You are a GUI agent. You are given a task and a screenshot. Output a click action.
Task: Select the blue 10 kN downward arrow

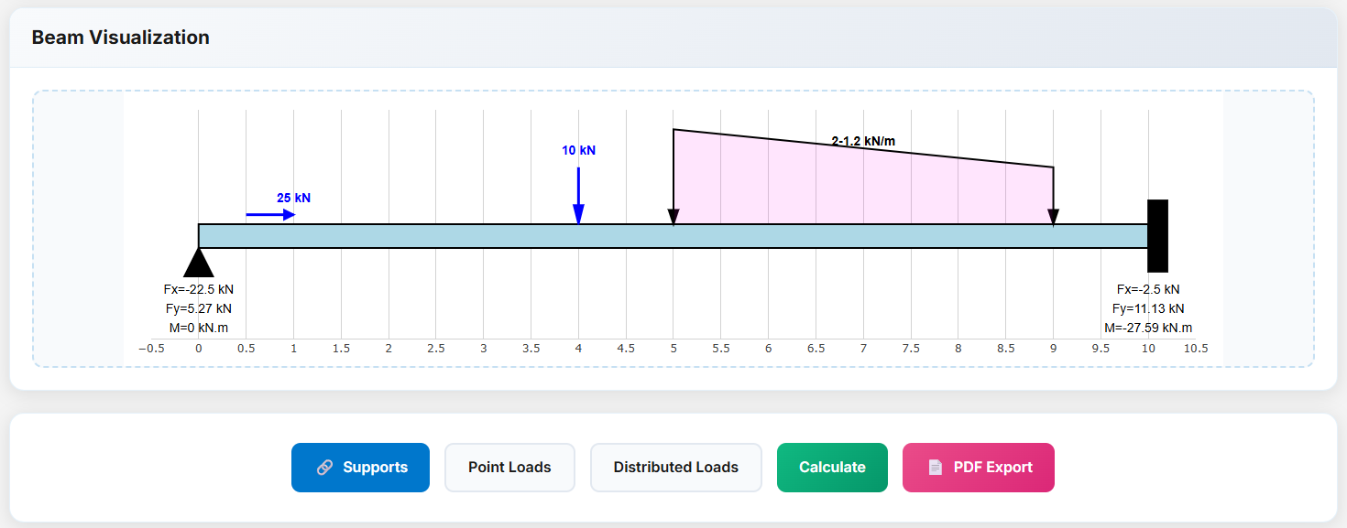coord(578,195)
